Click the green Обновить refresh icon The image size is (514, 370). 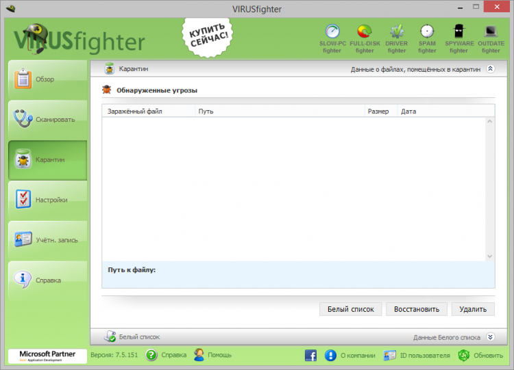pos(464,355)
